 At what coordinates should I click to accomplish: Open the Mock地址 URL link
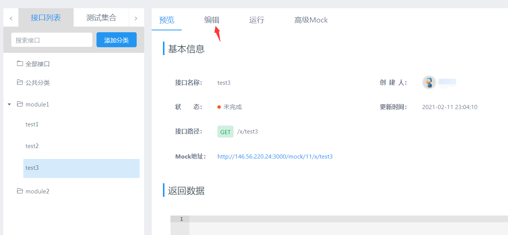(275, 156)
